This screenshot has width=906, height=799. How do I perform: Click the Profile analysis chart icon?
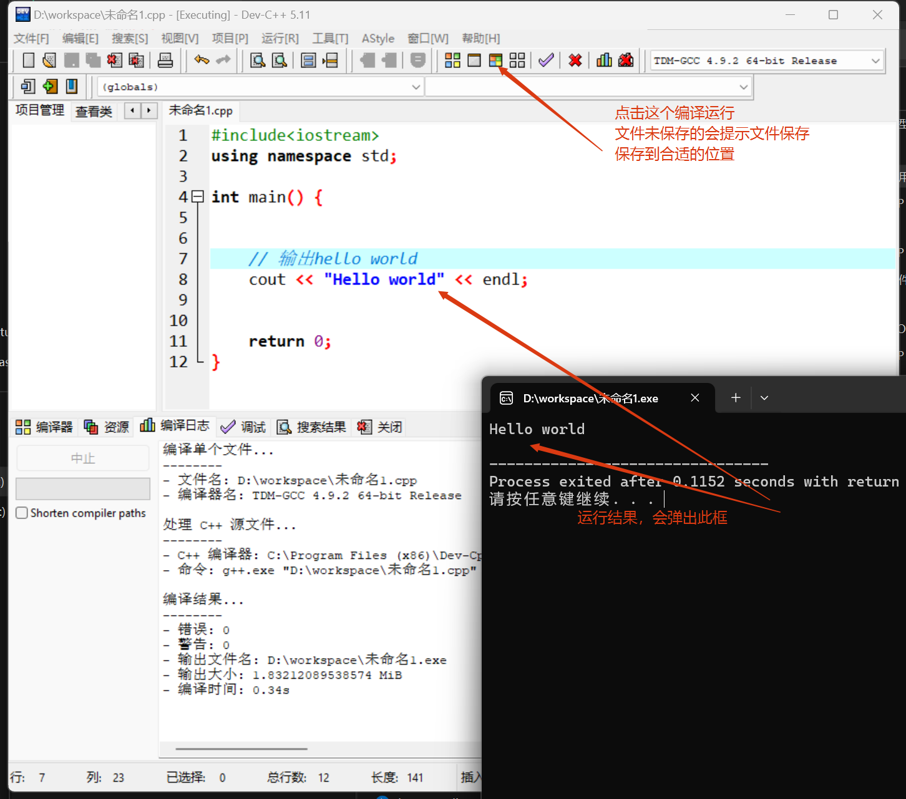point(604,60)
